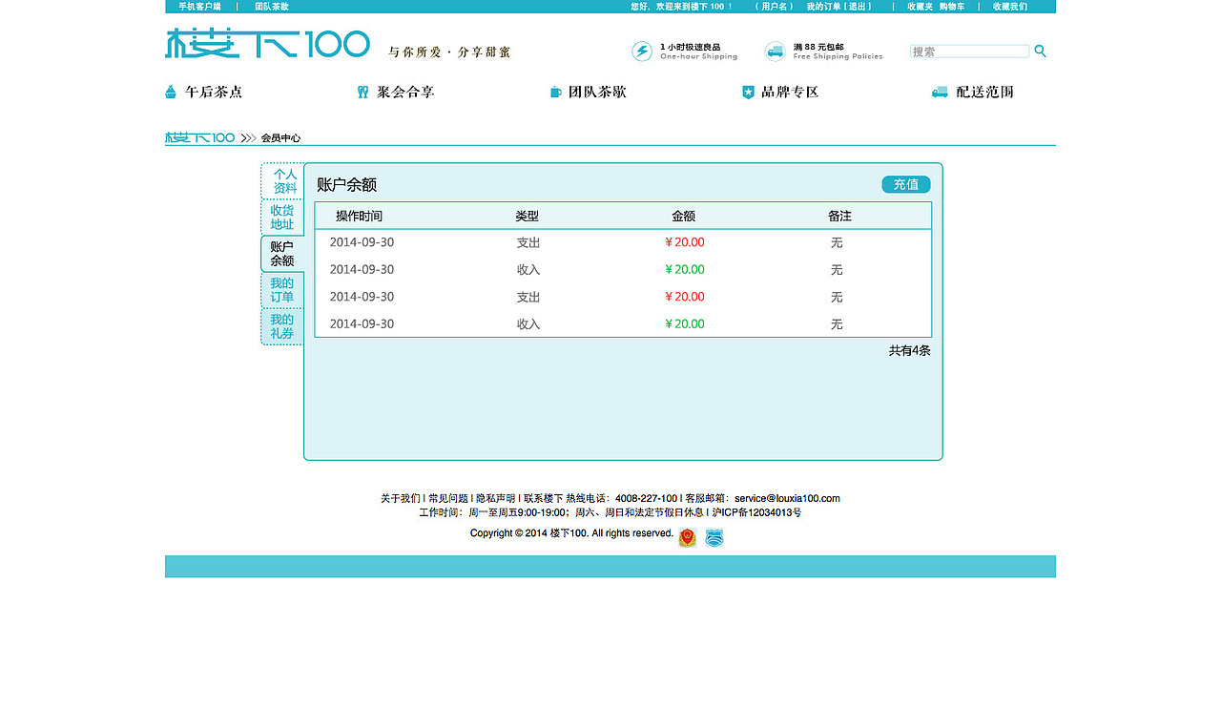Click the 隐私声明 footer link
Viewport: 1221px width, 728px height.
click(496, 498)
